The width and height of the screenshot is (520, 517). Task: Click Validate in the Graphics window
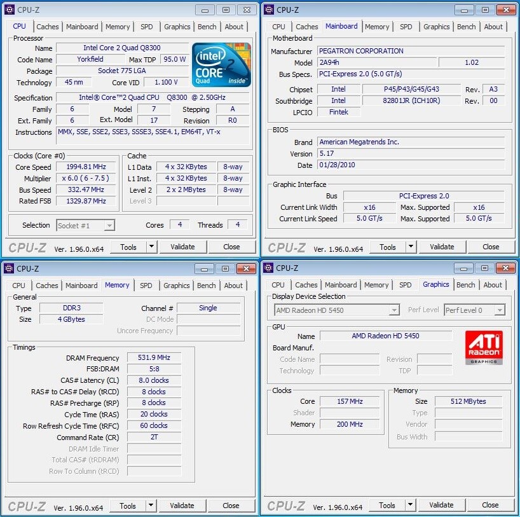coord(441,505)
